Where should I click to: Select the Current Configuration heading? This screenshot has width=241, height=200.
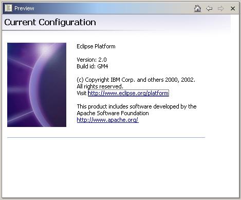point(50,23)
